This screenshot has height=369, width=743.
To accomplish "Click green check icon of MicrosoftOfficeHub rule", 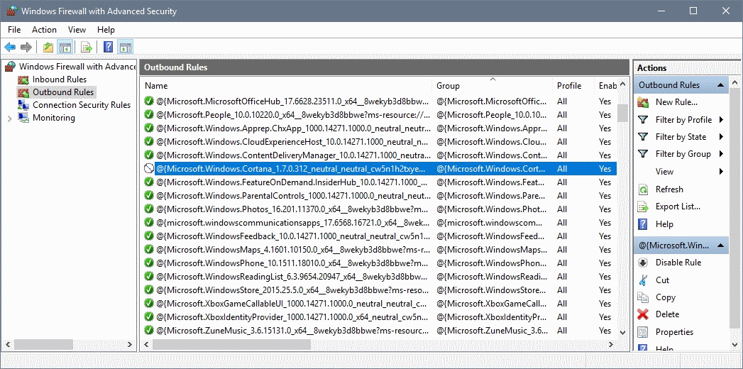I will click(149, 101).
